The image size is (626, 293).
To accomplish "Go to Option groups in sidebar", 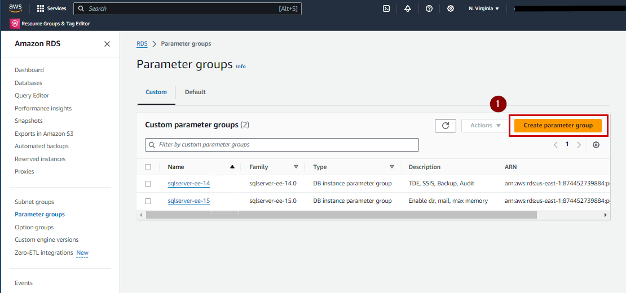I will point(34,227).
